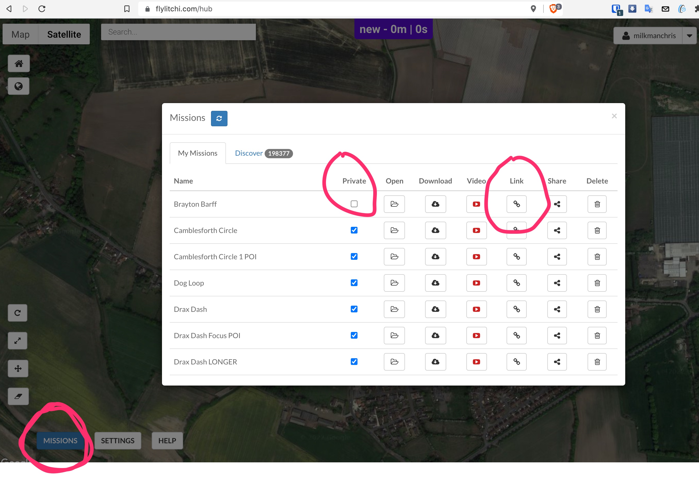Enable Private checkbox for Brayton Barff
Image resolution: width=699 pixels, height=484 pixels.
[354, 204]
